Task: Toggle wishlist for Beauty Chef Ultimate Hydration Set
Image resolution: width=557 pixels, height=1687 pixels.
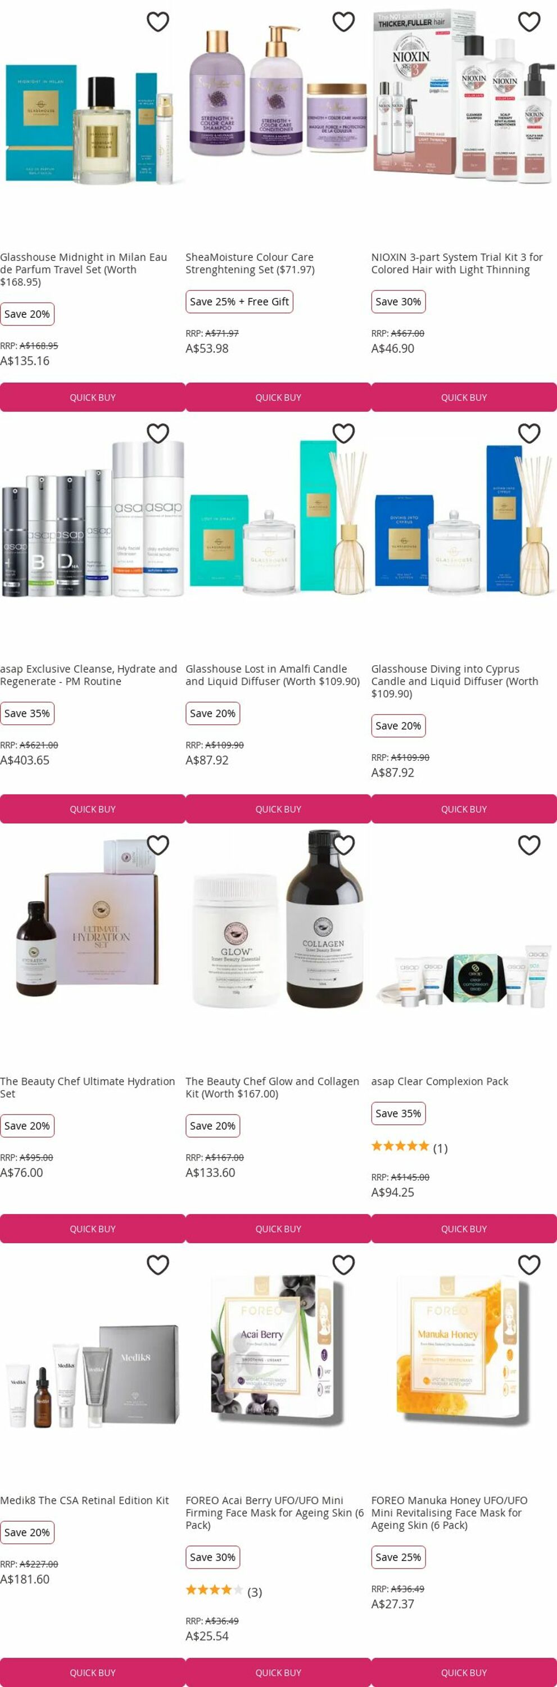Action: point(158,845)
